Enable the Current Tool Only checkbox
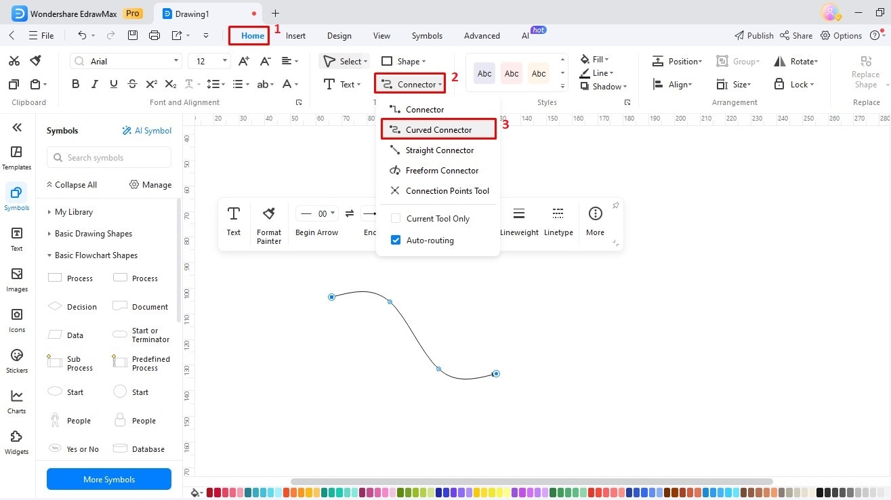This screenshot has width=891, height=500. pos(396,219)
